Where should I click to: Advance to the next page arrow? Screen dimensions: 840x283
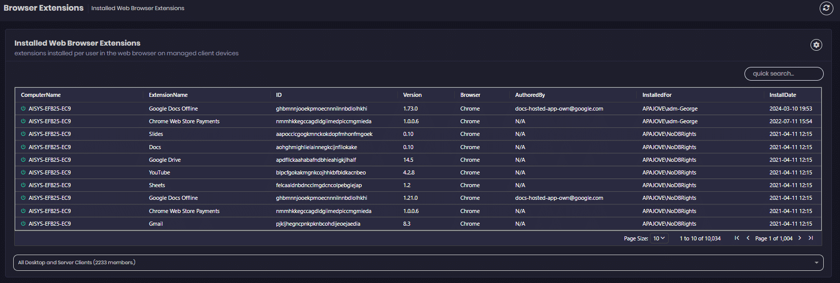click(800, 238)
